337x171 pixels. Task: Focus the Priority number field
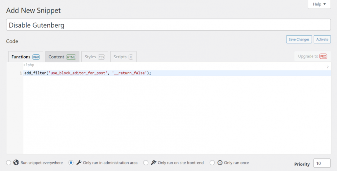tap(322, 163)
